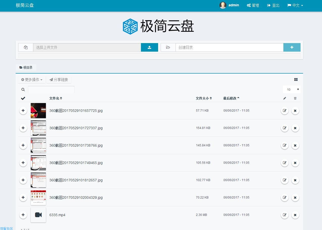Click thumbnail of 360截图20170529102004329.jpg
The image size is (322, 230).
point(38,198)
